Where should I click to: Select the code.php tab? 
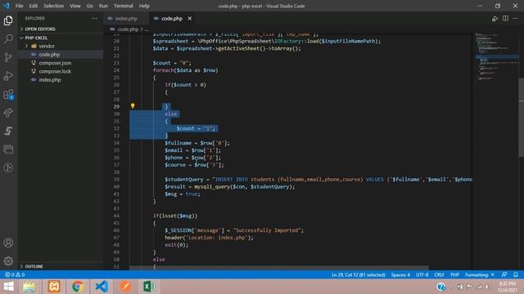[171, 19]
